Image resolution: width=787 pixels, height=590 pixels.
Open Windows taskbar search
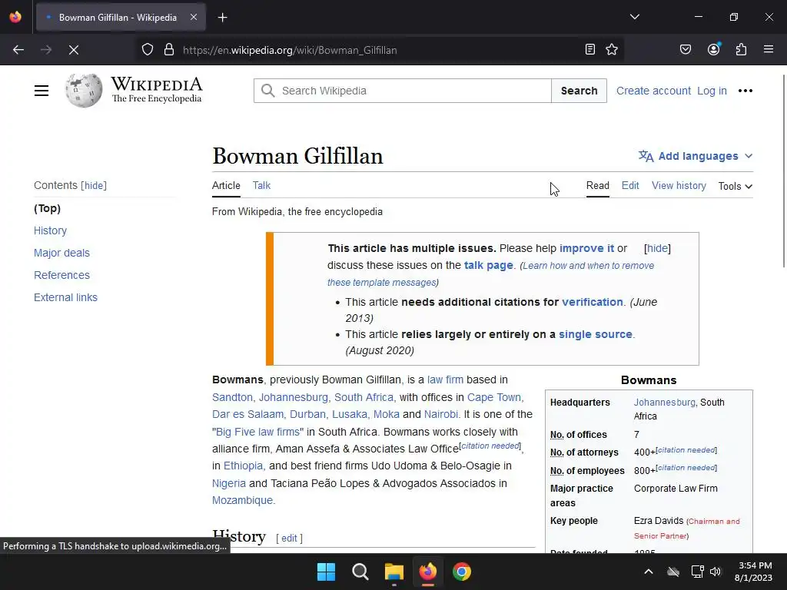point(360,572)
